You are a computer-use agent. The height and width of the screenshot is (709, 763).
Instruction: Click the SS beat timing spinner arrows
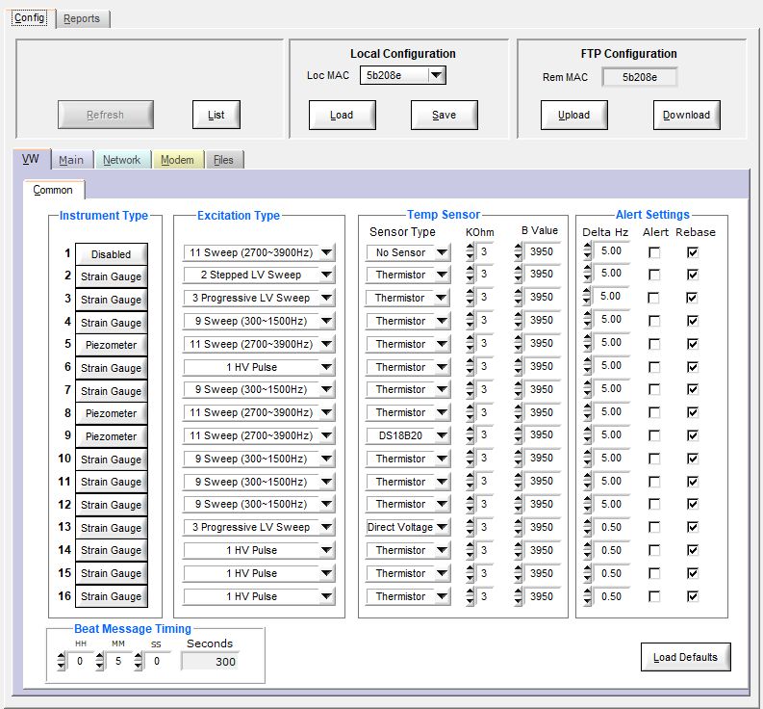coord(139,661)
